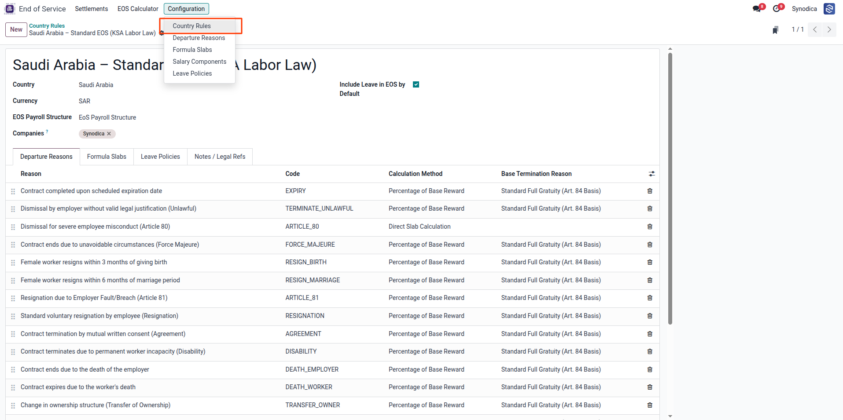Click drag handle of the RESIGNATION row
Screen dimensions: 843x420
coord(13,316)
